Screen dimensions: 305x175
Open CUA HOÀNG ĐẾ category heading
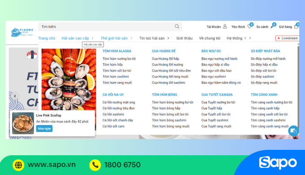(x=164, y=51)
